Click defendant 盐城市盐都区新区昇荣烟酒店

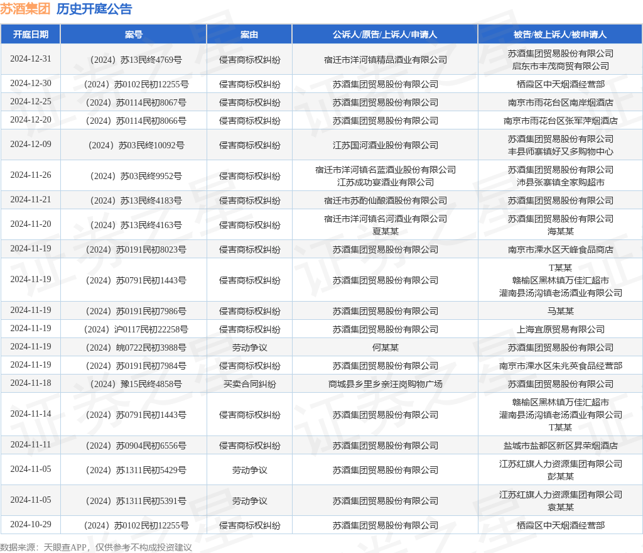point(560,446)
